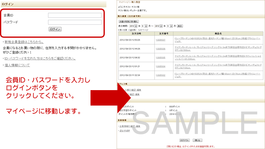
Task: Open order number 10005007 link
Action: point(161,40)
